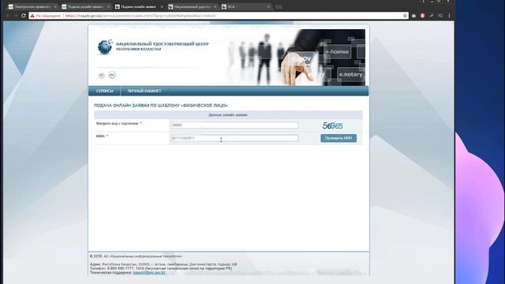Bookmark this page with the star icon
505x284 pixels.
click(x=405, y=16)
